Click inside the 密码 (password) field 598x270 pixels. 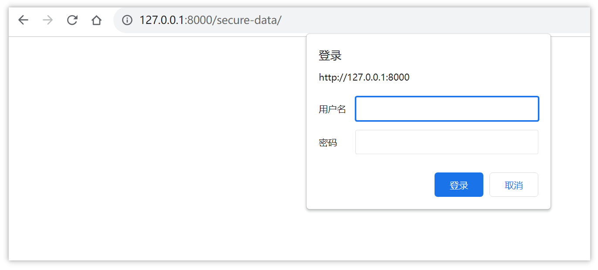pyautogui.click(x=447, y=142)
